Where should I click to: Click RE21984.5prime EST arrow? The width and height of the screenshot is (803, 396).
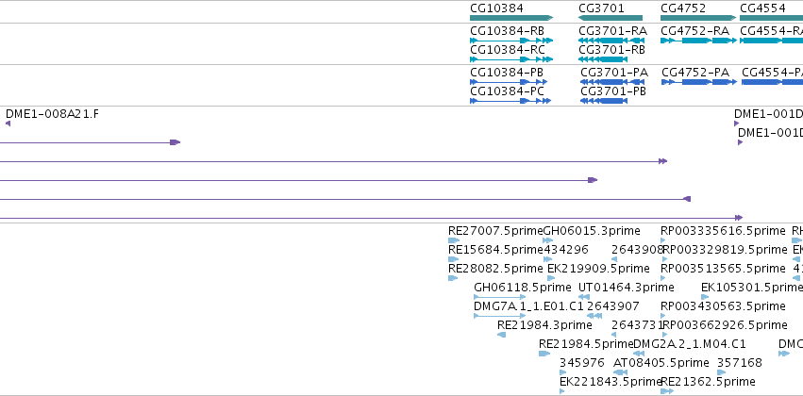544,354
